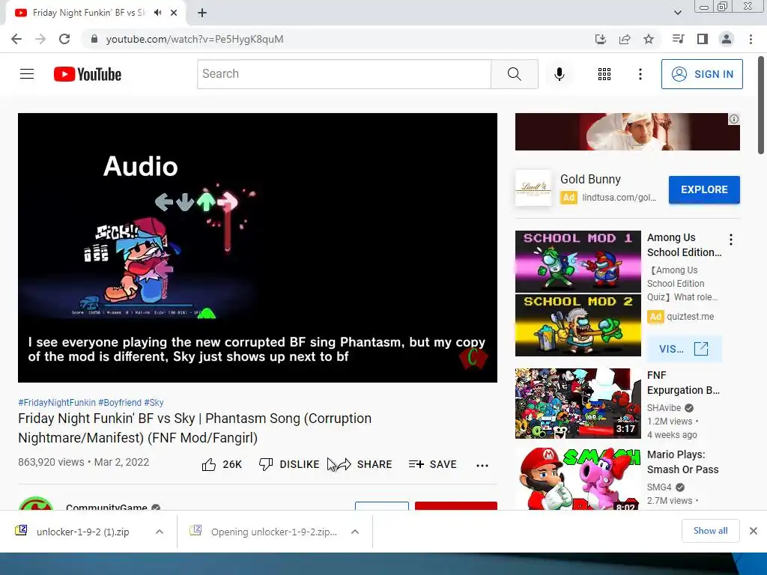This screenshot has width=767, height=575.
Task: Reload the current page
Action: [x=64, y=39]
